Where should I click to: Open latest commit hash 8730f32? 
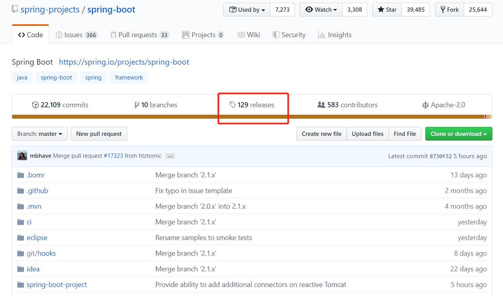440,156
